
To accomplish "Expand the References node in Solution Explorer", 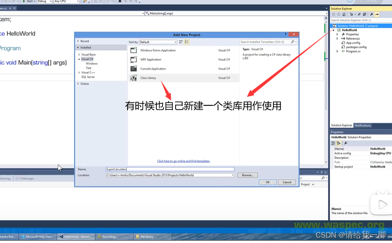I will [337, 38].
